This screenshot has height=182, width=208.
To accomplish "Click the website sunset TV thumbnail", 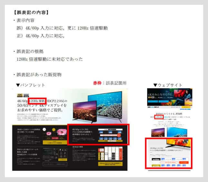I will (x=158, y=132).
